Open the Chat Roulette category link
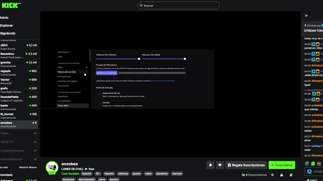The width and height of the screenshot is (323, 181). coord(70,173)
